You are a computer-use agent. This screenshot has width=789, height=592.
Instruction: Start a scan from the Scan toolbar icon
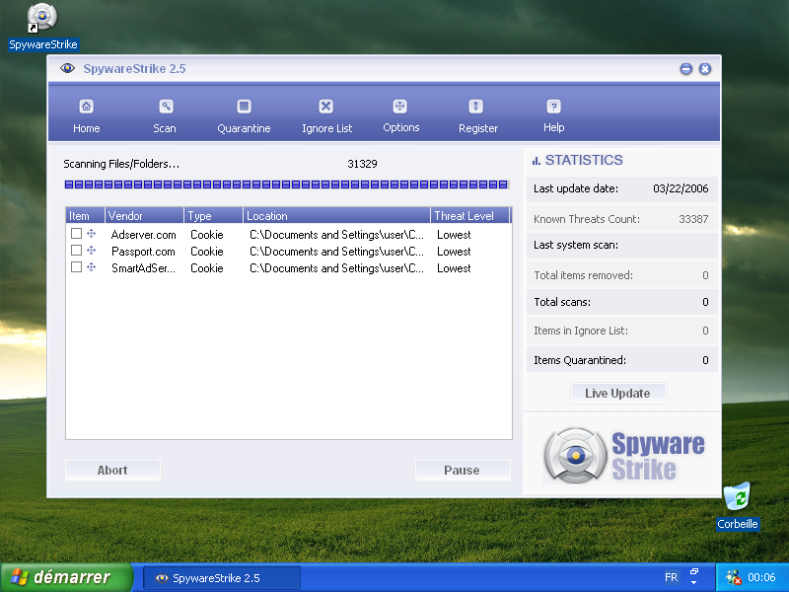(166, 107)
